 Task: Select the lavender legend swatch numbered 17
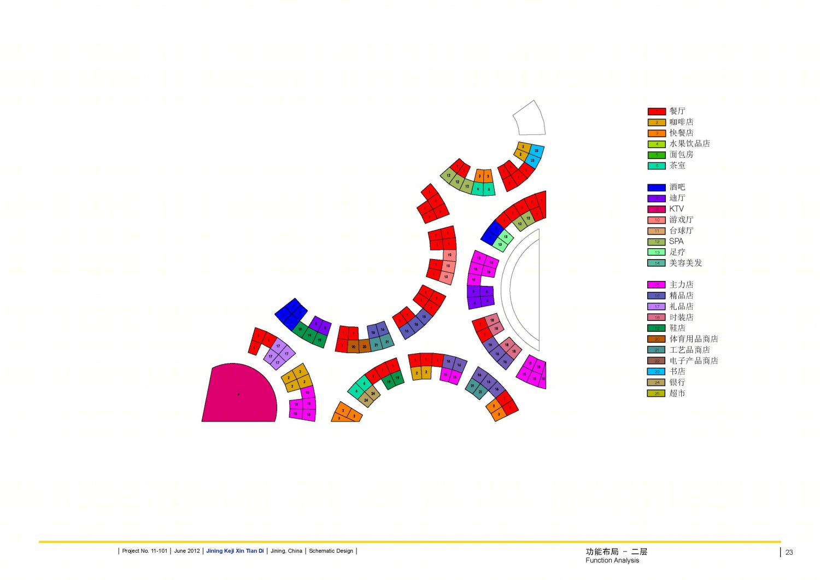click(657, 307)
